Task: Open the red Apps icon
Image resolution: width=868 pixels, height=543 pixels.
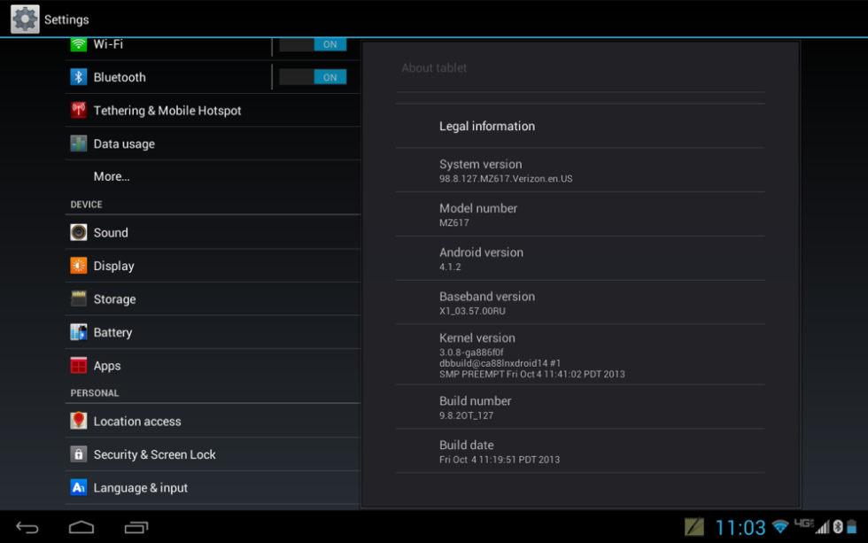Action: 79,366
